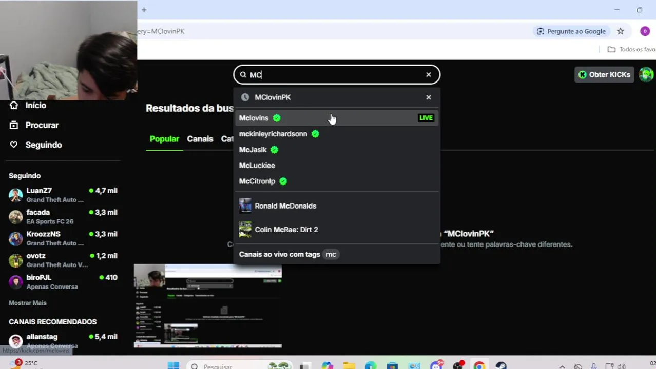Click the LIVE badge on Mclovins row

coord(426,118)
